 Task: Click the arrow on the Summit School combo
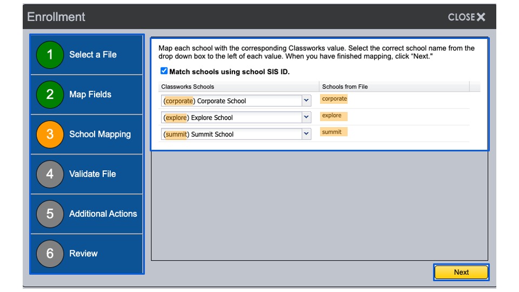tap(306, 134)
